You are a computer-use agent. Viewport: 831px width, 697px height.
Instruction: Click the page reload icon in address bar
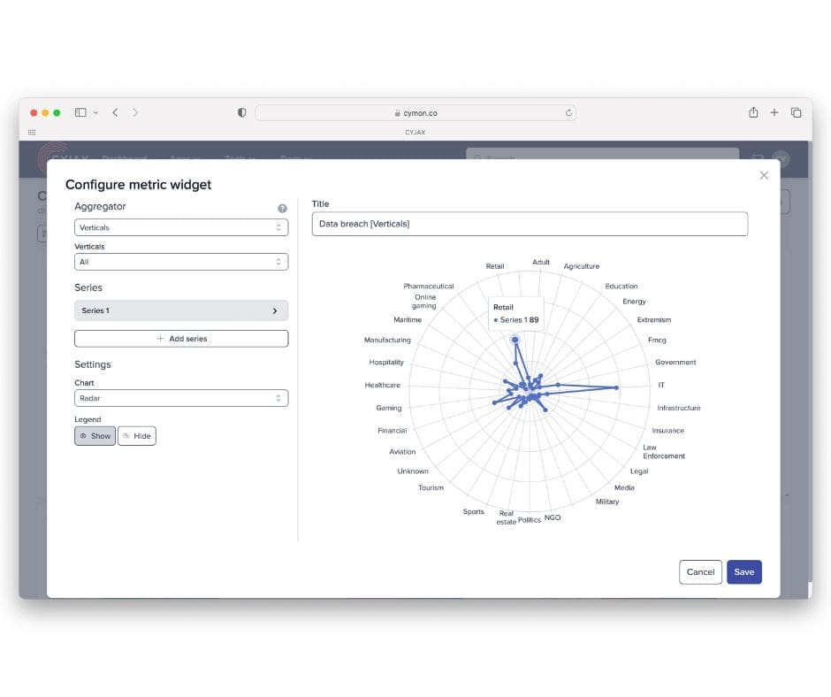pos(568,112)
